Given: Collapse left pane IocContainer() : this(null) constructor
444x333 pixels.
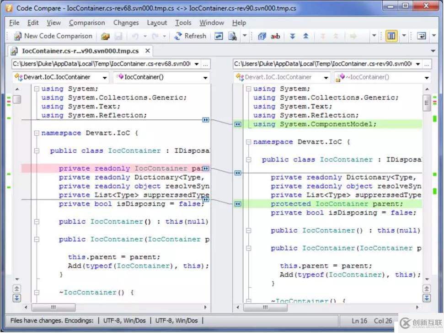Looking at the screenshot, I should [x=37, y=222].
